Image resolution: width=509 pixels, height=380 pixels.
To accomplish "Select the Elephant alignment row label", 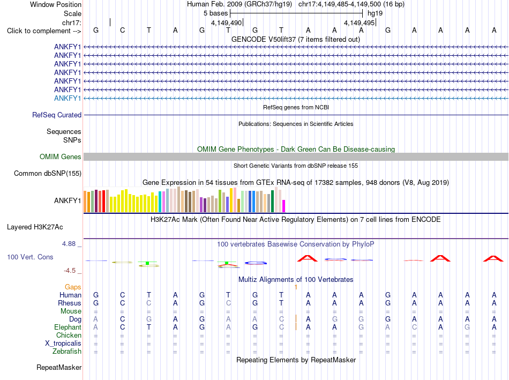I will click(68, 327).
